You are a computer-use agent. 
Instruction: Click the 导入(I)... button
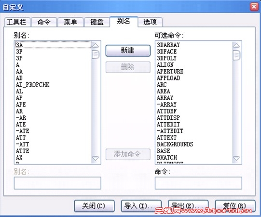(x=141, y=206)
